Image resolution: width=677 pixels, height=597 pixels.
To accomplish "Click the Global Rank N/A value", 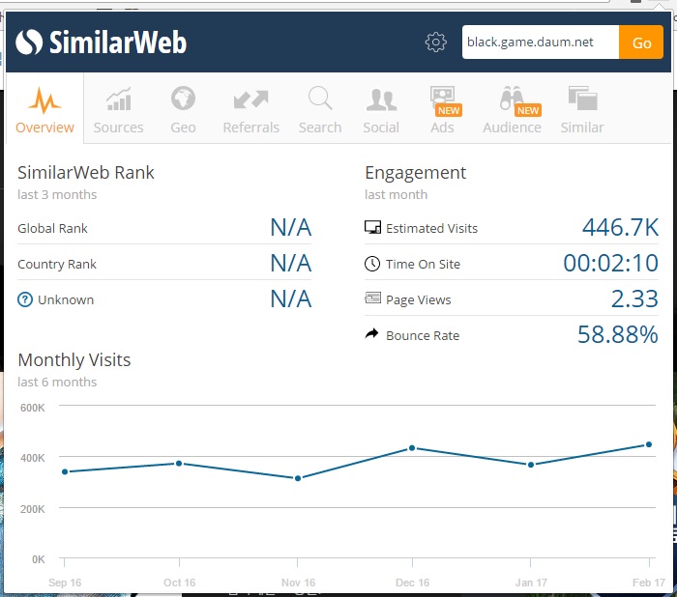I will [290, 227].
